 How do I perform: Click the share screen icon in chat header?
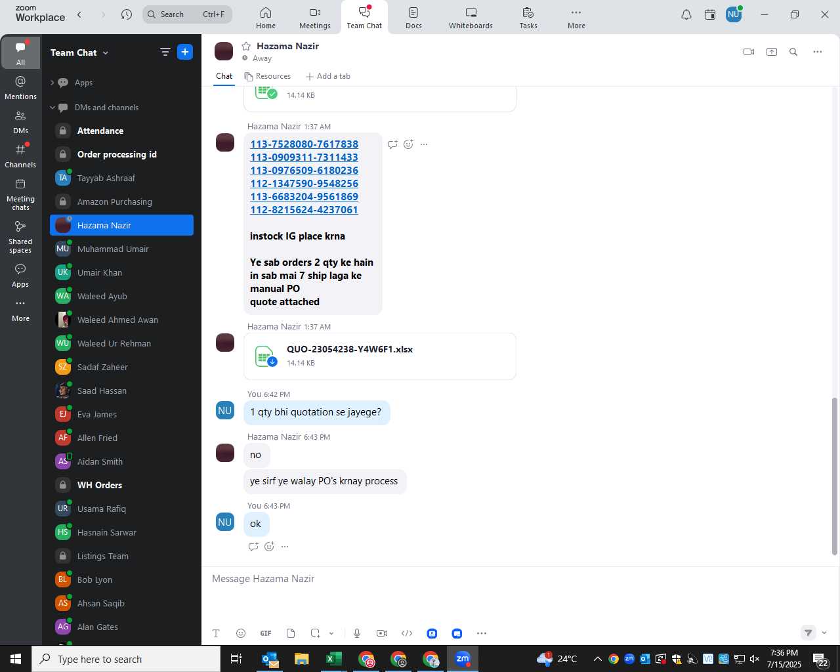[x=772, y=52]
